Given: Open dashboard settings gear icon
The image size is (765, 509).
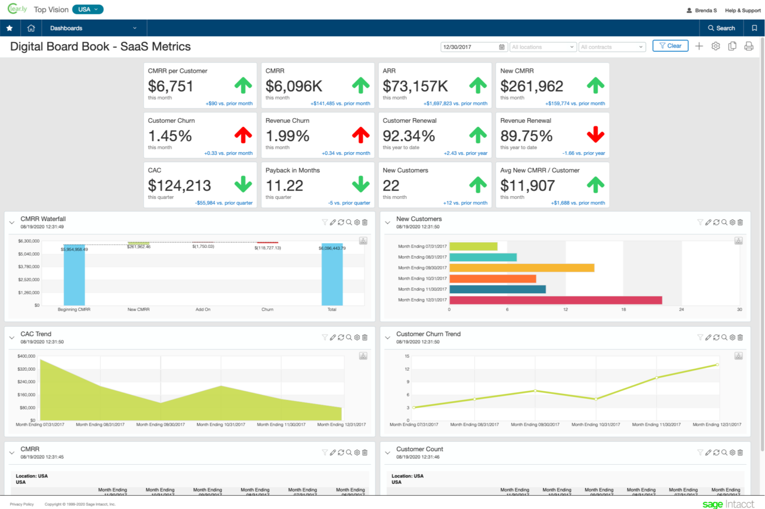Looking at the screenshot, I should pos(715,46).
